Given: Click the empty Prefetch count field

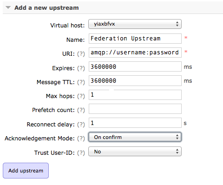Looking at the screenshot, I should click(x=135, y=109).
